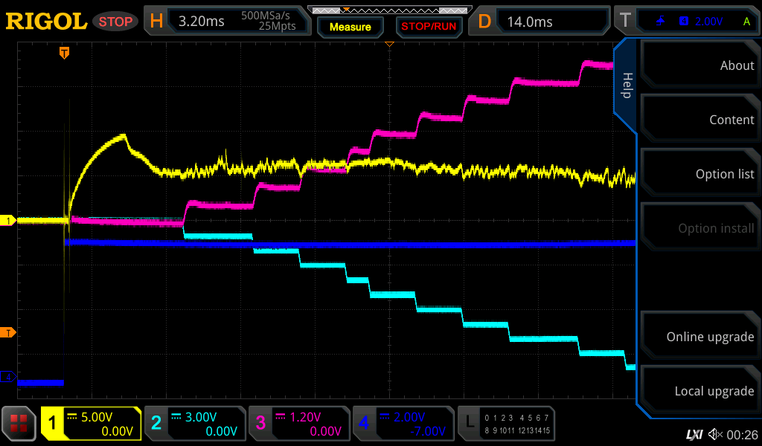The image size is (762, 446).
Task: Click the orange trigger level marker on left edge
Action: coord(8,332)
